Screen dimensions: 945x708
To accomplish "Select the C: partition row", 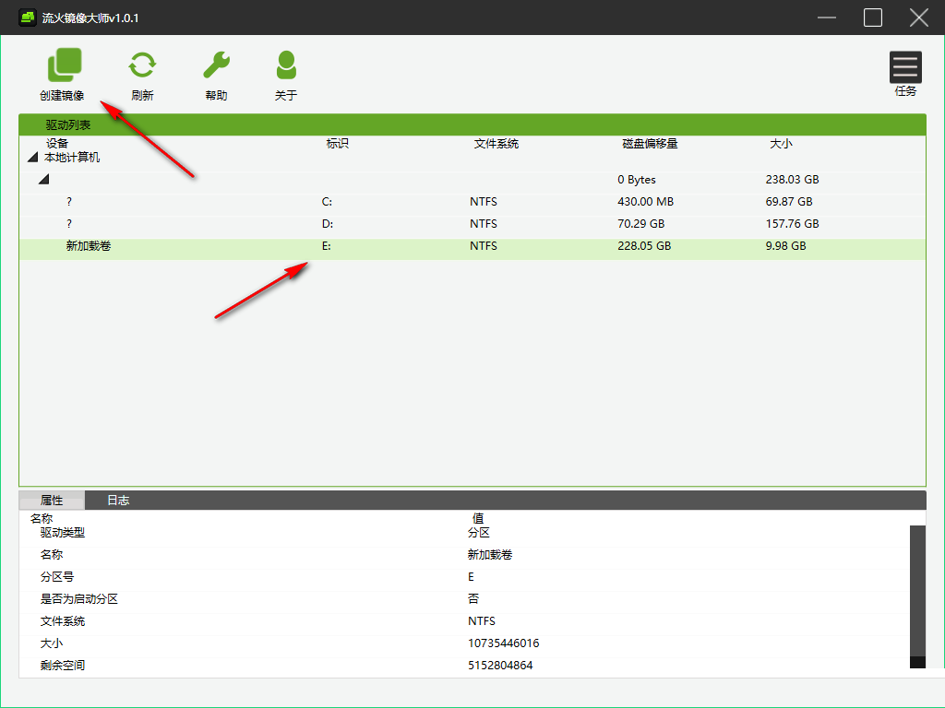I will coord(472,202).
